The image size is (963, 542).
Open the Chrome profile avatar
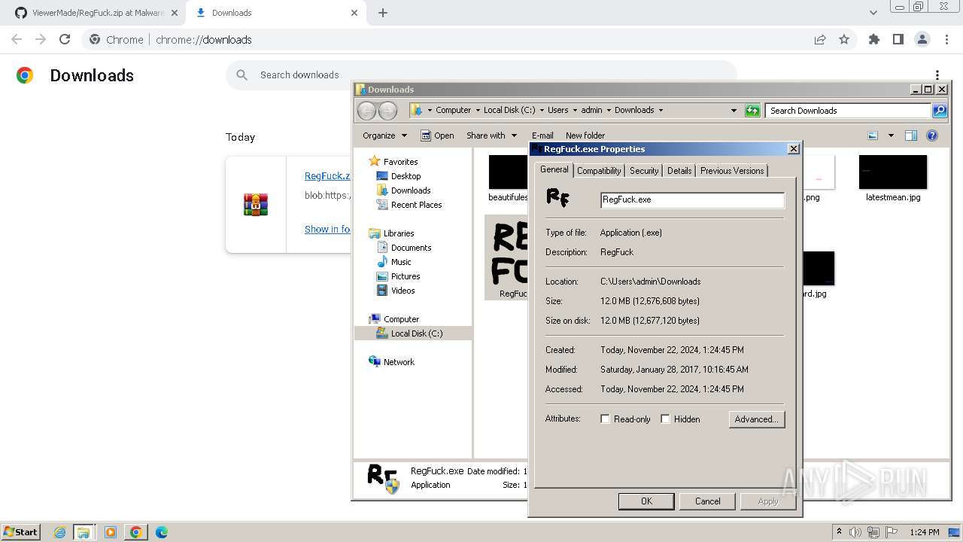click(x=922, y=39)
